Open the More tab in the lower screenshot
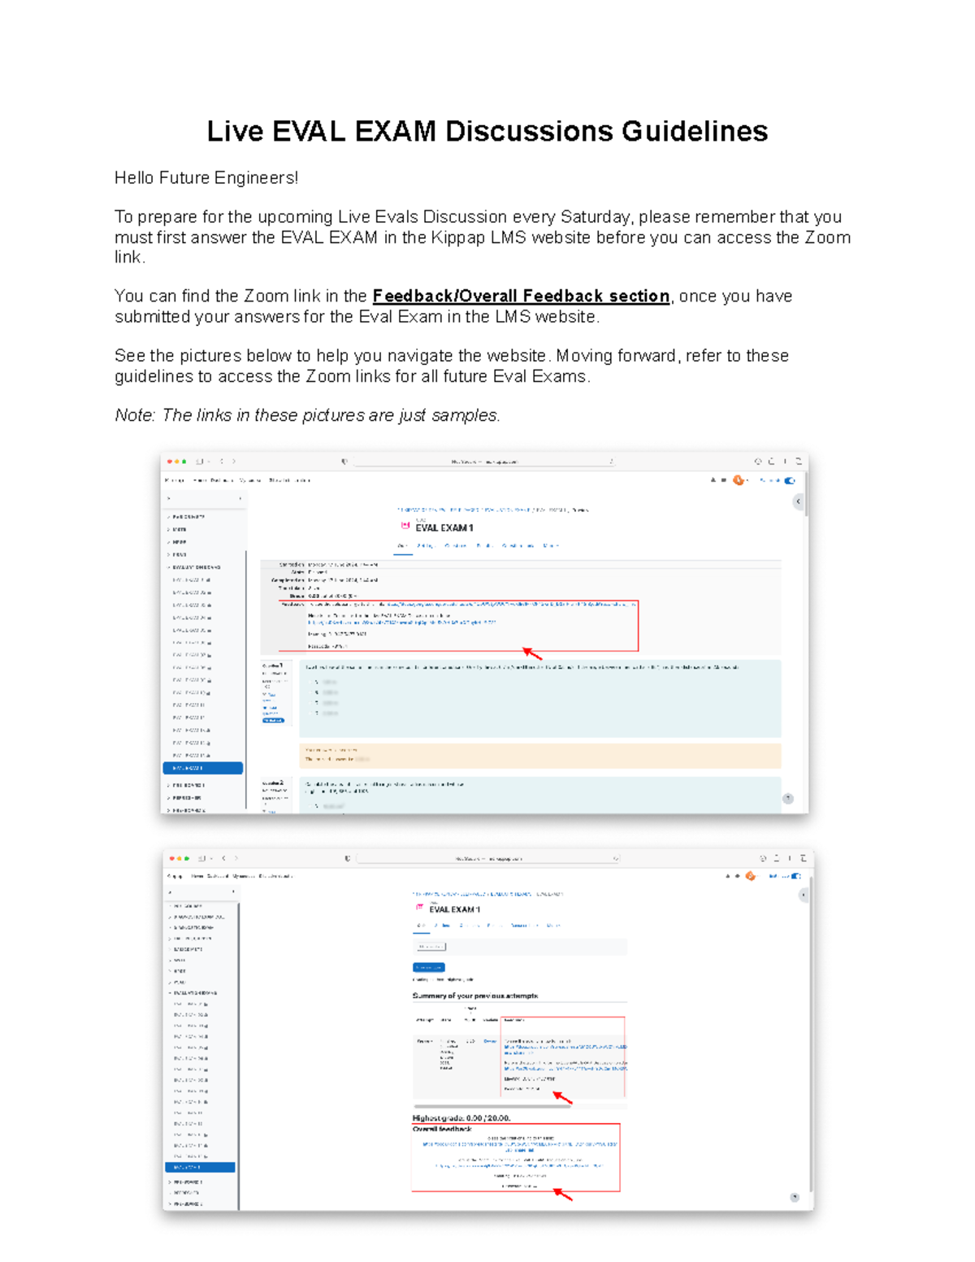Screen dimensions: 975x1262 click(554, 926)
